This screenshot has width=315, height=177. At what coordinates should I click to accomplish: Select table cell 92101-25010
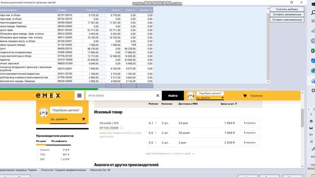[x=65, y=15]
